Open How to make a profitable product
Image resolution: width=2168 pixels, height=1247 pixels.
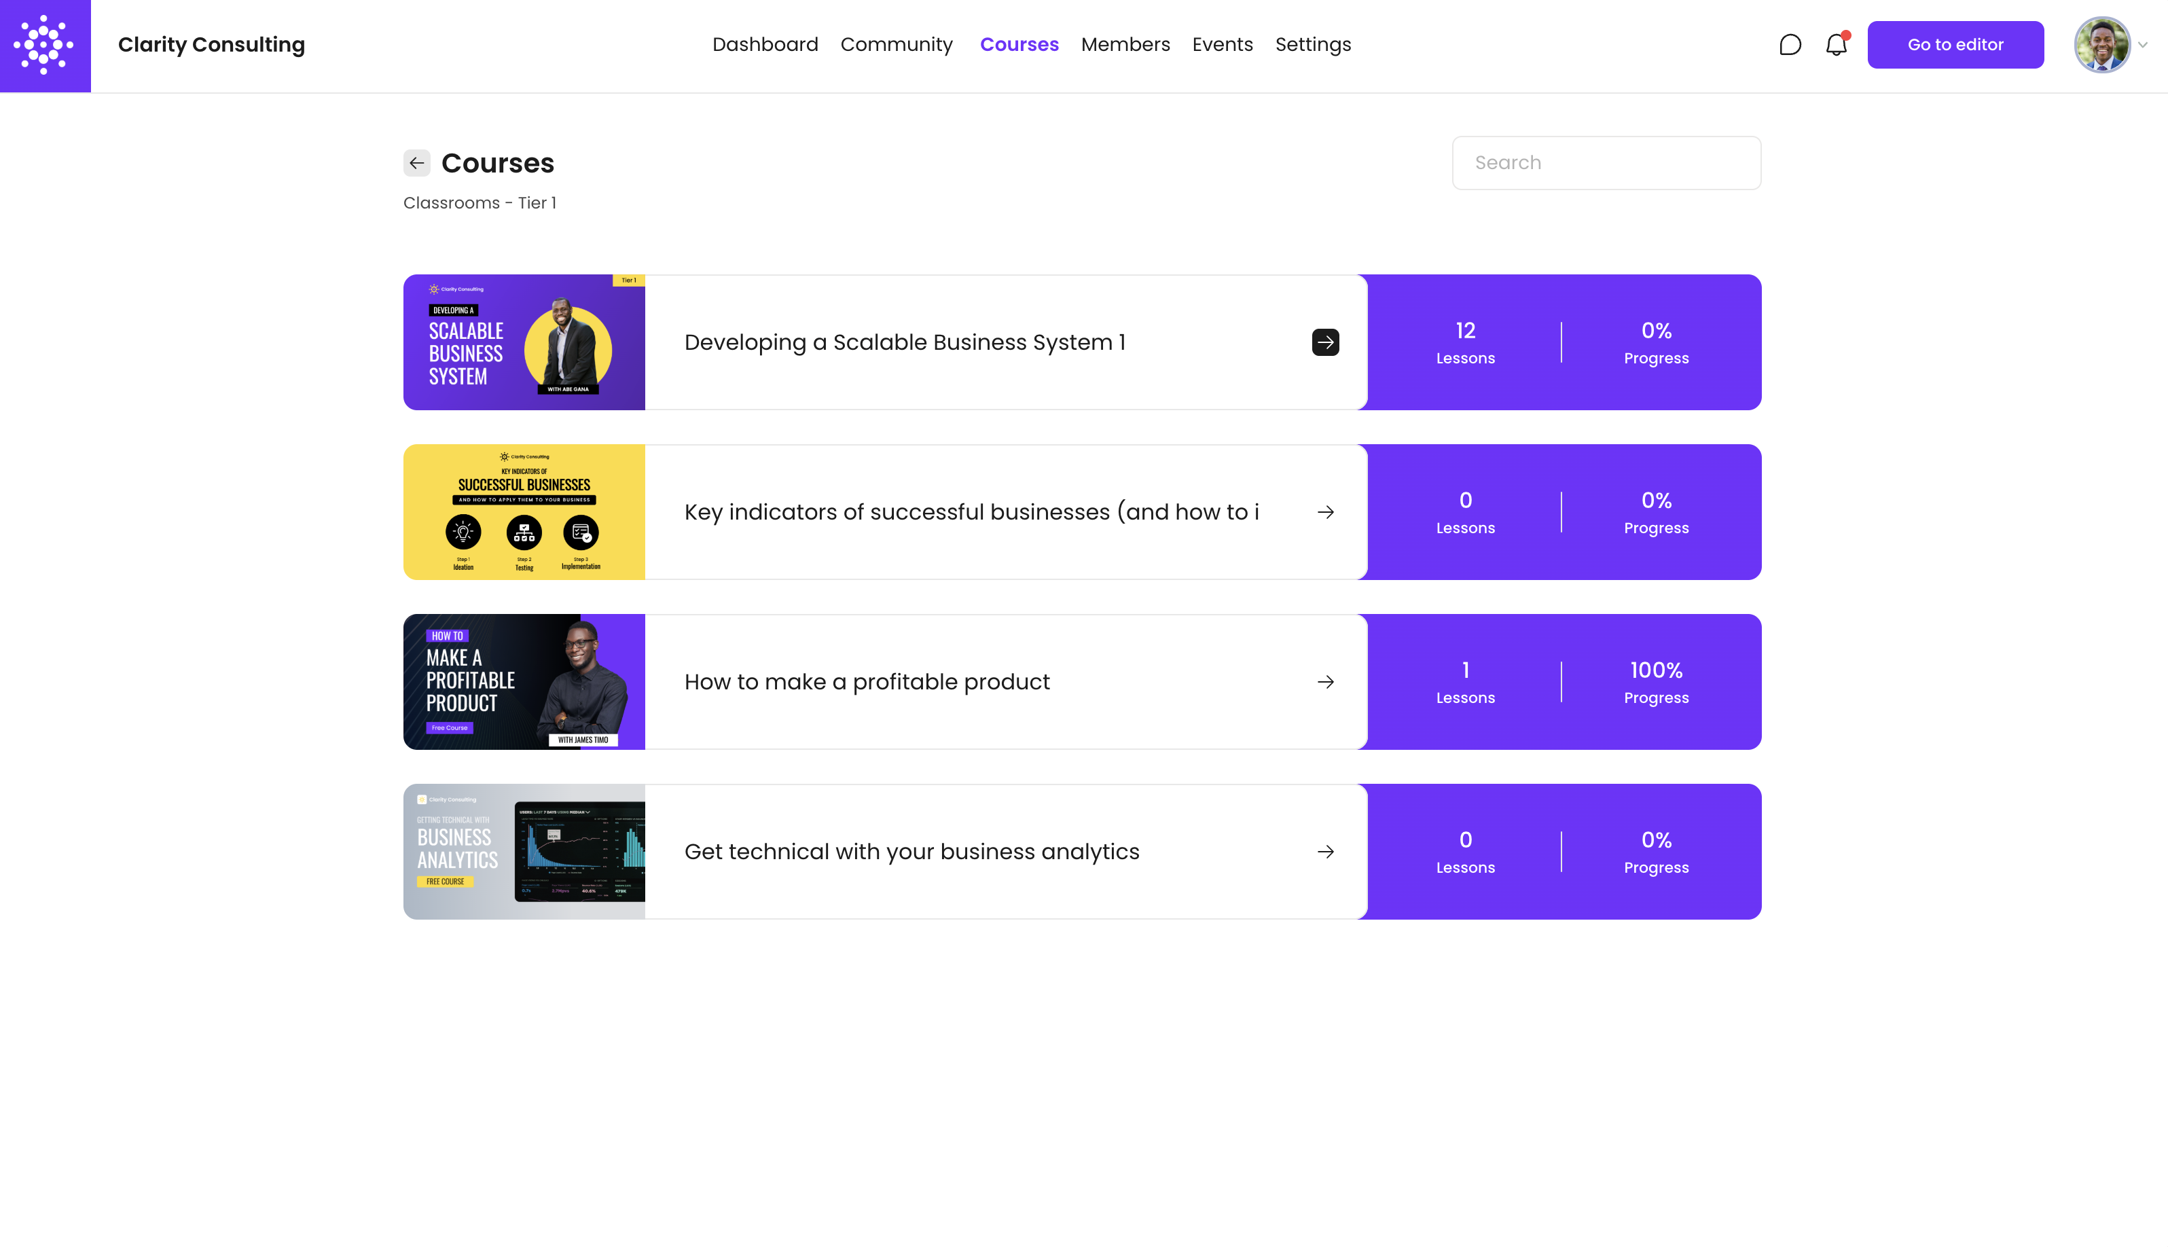coord(867,682)
